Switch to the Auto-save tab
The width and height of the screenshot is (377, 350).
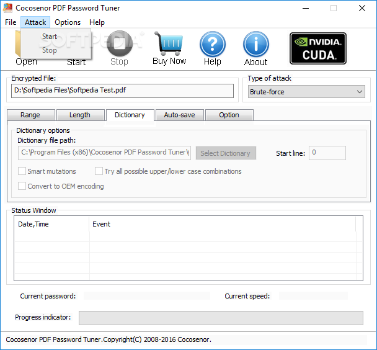[180, 115]
